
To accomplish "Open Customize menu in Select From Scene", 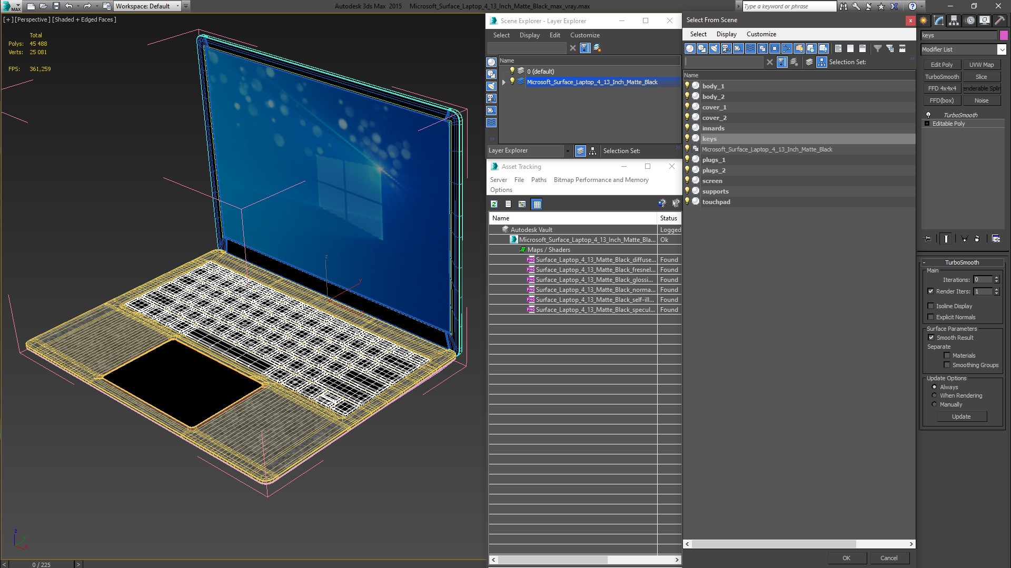I will (x=761, y=34).
